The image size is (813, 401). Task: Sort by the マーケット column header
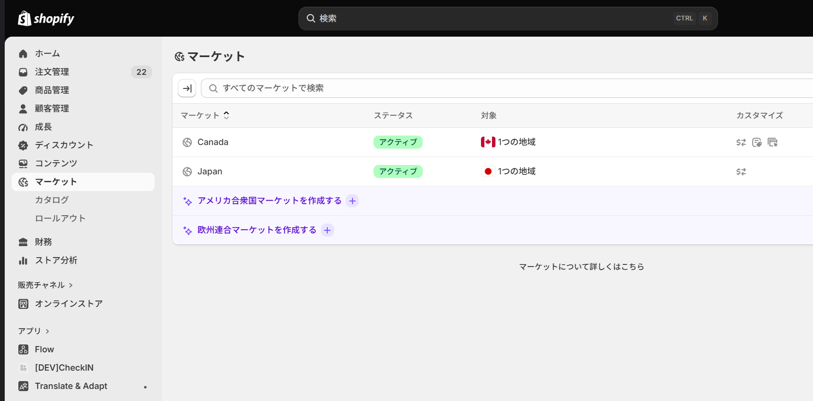(x=205, y=115)
